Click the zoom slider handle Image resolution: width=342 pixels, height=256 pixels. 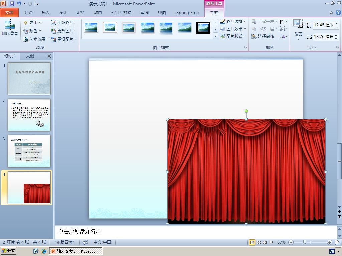pyautogui.click(x=305, y=242)
